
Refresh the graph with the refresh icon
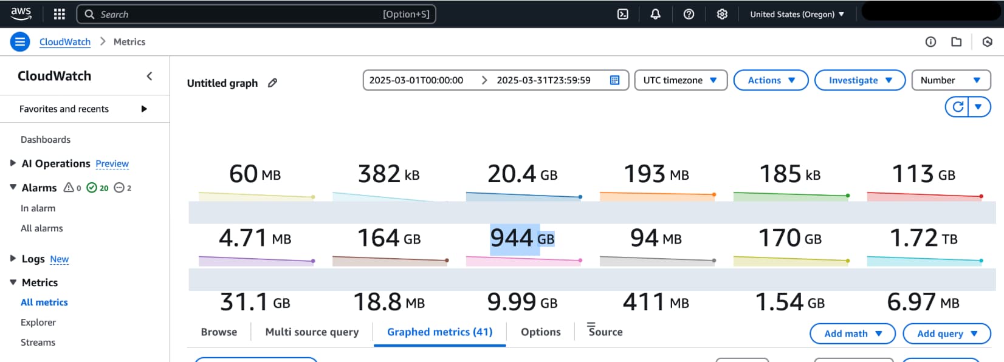click(x=958, y=107)
